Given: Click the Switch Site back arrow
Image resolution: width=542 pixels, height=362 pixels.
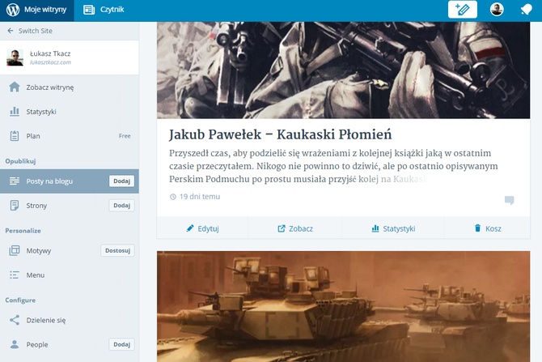Looking at the screenshot, I should (x=11, y=31).
